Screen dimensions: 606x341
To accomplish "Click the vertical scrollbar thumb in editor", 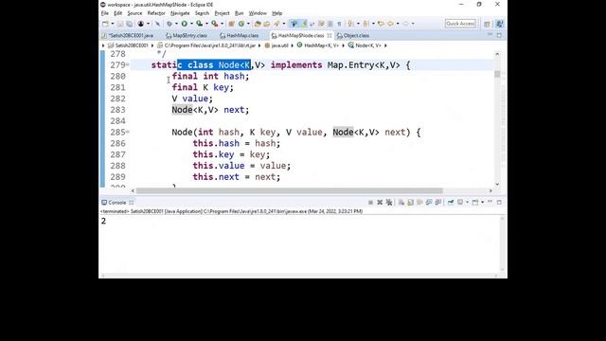I will point(497,74).
